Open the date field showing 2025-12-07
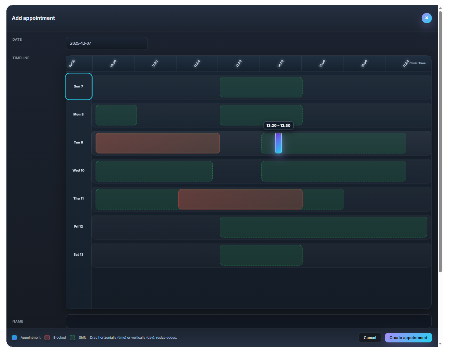 (x=107, y=43)
